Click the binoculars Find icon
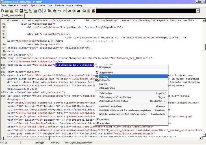The image size is (206, 145). pyautogui.click(x=79, y=11)
